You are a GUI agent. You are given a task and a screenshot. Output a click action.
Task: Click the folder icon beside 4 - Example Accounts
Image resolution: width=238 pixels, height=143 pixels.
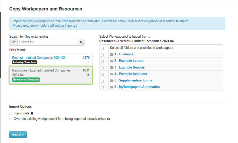click(112, 74)
